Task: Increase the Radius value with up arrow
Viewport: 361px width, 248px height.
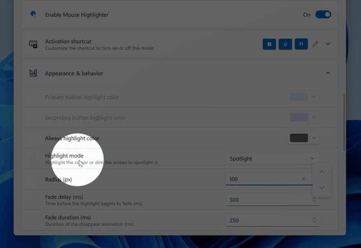Action: 322,172
